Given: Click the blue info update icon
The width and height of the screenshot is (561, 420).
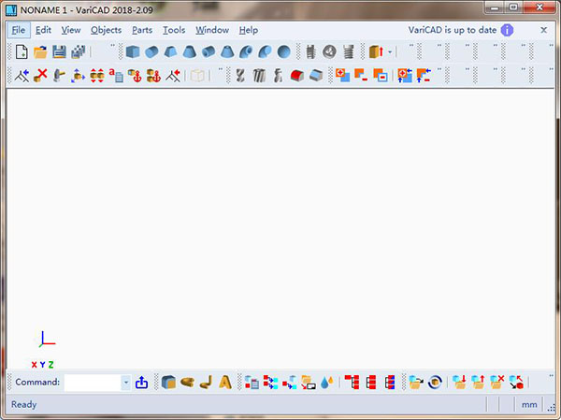Looking at the screenshot, I should click(507, 29).
